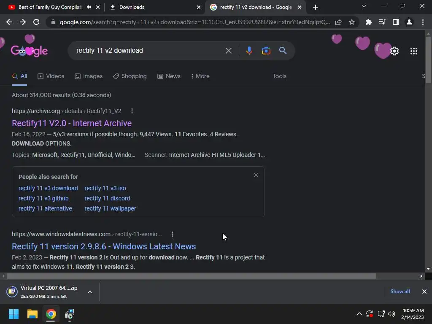Open the volume control in system tray
Viewport: 432px width, 324px height.
click(x=391, y=314)
